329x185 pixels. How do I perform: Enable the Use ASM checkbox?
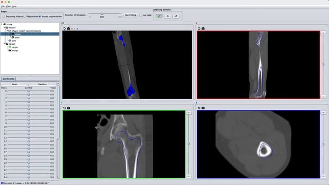click(141, 15)
